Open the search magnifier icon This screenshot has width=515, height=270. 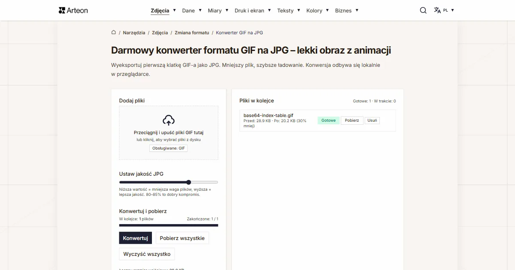pos(423,10)
